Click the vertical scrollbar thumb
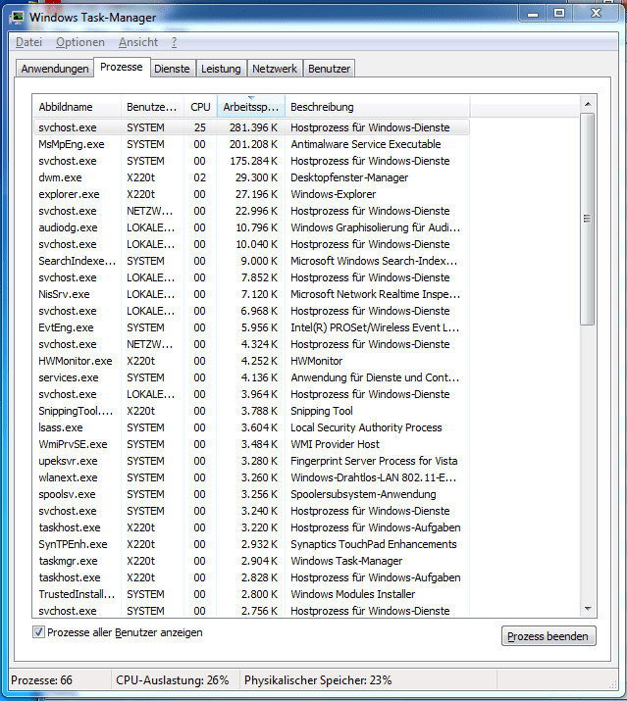 click(x=587, y=219)
